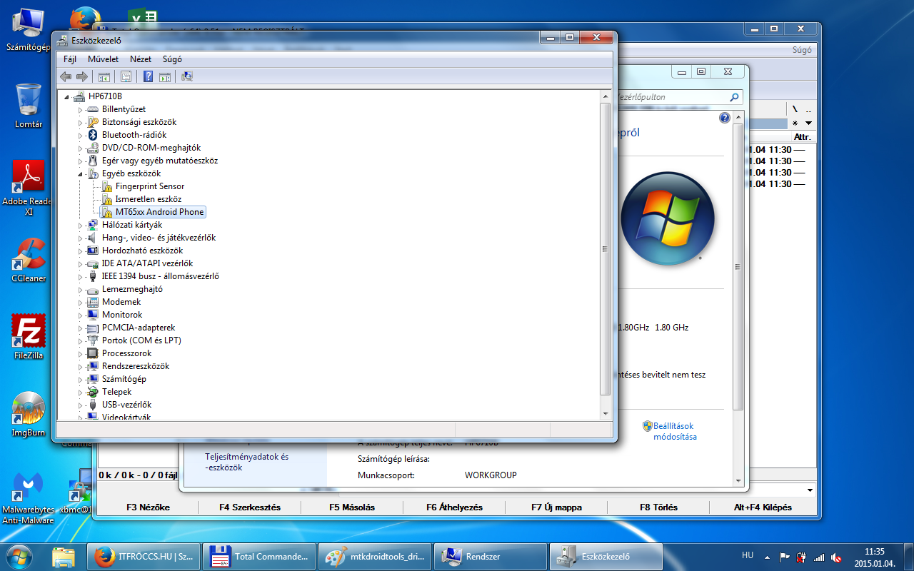914x571 pixels.
Task: Switch to Rendszer taskbar button
Action: [489, 556]
